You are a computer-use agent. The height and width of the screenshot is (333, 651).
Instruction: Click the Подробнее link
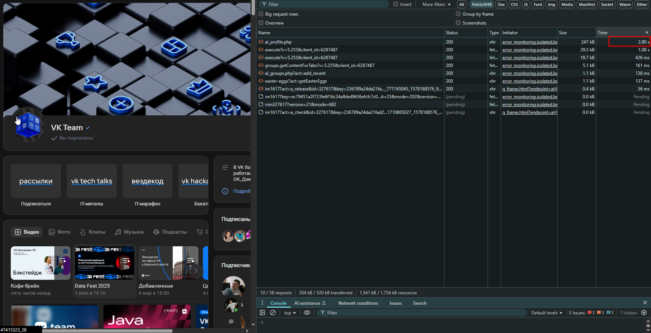242,191
